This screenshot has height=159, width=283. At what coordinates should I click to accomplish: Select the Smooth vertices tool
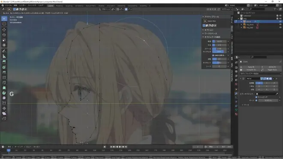point(4,98)
